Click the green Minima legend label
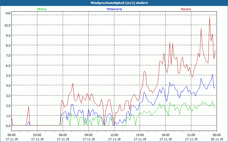 (x=42, y=9)
